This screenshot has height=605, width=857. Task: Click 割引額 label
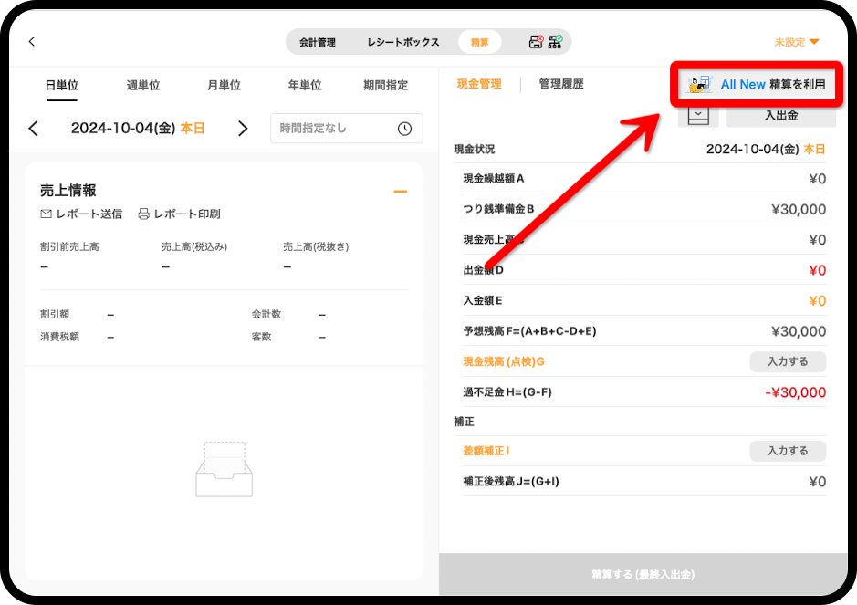pos(55,314)
